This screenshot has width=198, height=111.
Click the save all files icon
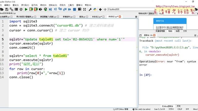[x=11, y=9]
